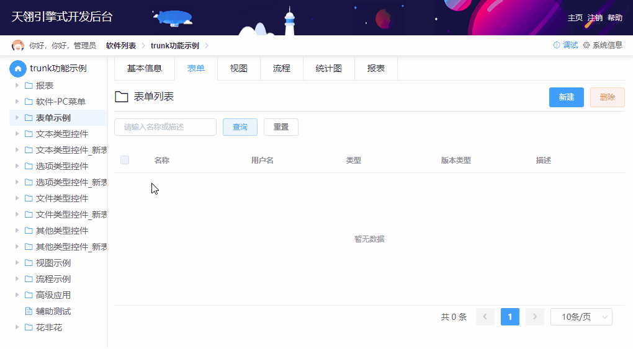633x349 pixels.
Task: Click the 系统信息 gear icon
Action: pos(586,45)
